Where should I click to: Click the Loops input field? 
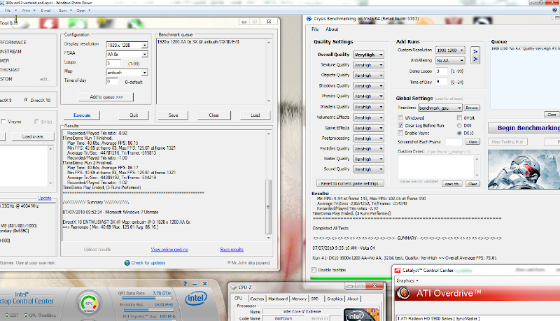pos(113,63)
